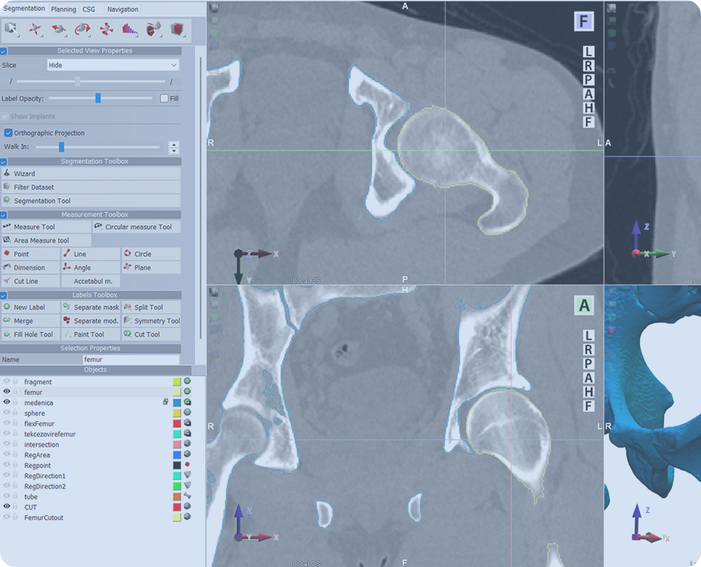Click the red histogram threshold tool icon

pyautogui.click(x=130, y=29)
